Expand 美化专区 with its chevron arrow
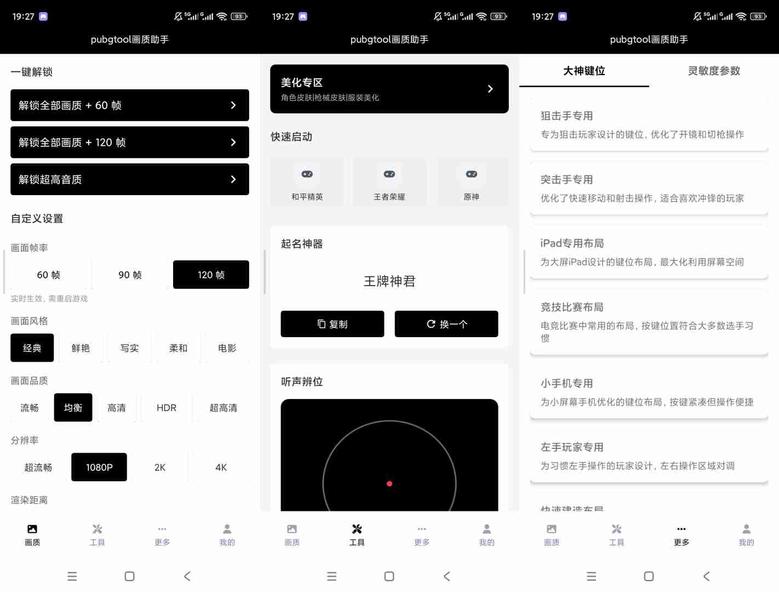 tap(490, 89)
